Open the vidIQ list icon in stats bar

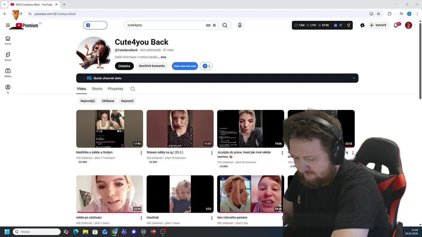[x=341, y=25]
